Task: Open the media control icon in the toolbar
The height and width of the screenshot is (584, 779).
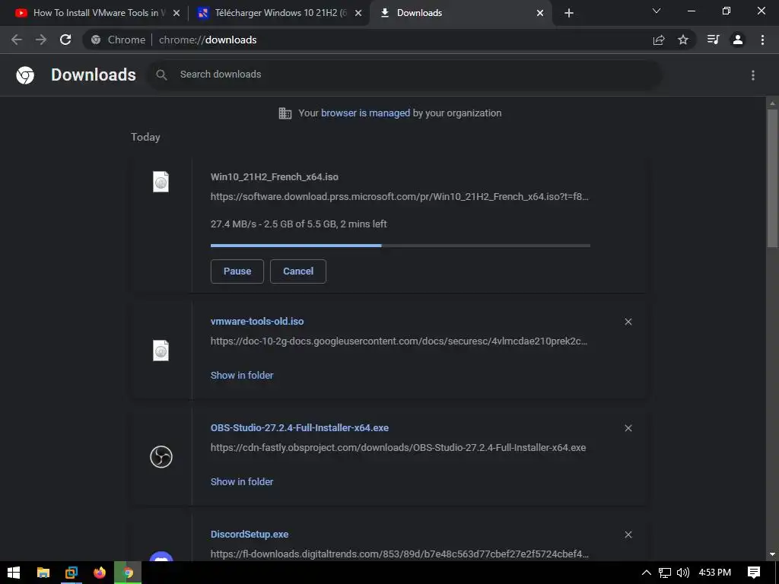Action: [x=714, y=40]
